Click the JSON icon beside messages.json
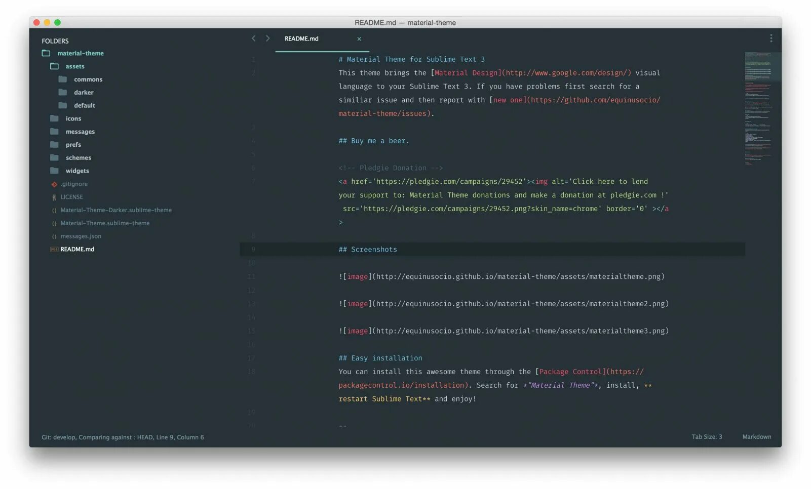Screen dimensions: 811x489 click(x=54, y=236)
